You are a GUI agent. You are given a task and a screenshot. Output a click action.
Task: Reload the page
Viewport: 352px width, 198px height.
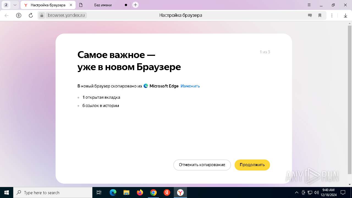[x=31, y=15]
